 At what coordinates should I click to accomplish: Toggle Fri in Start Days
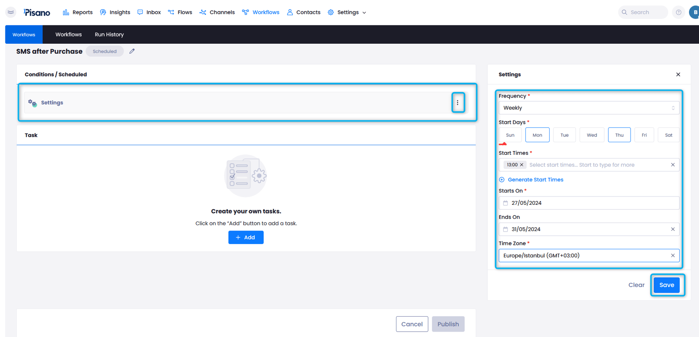pyautogui.click(x=644, y=135)
